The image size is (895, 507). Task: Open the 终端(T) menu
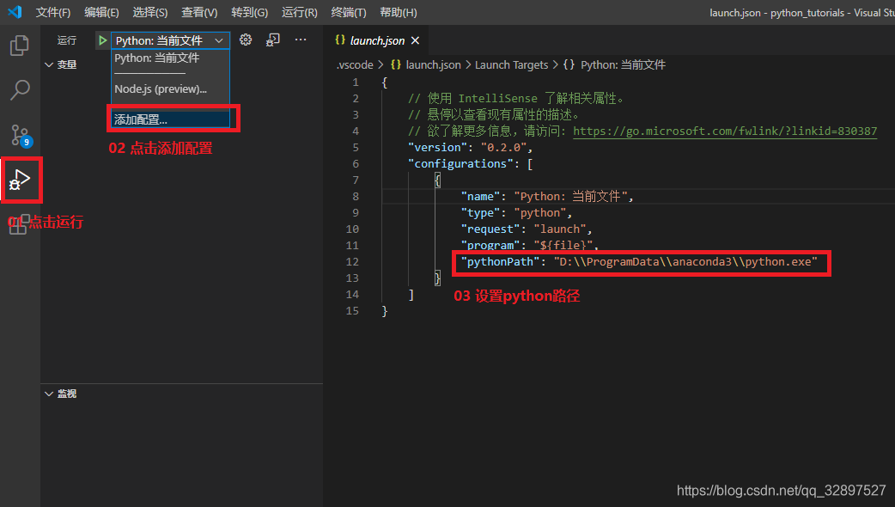coord(349,13)
